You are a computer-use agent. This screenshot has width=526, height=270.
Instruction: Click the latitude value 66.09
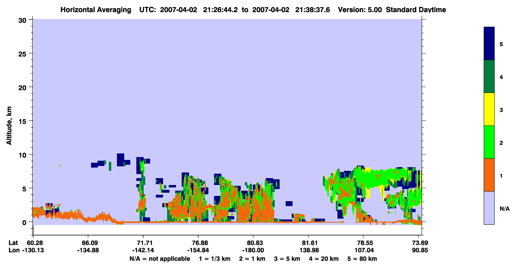[x=88, y=243]
